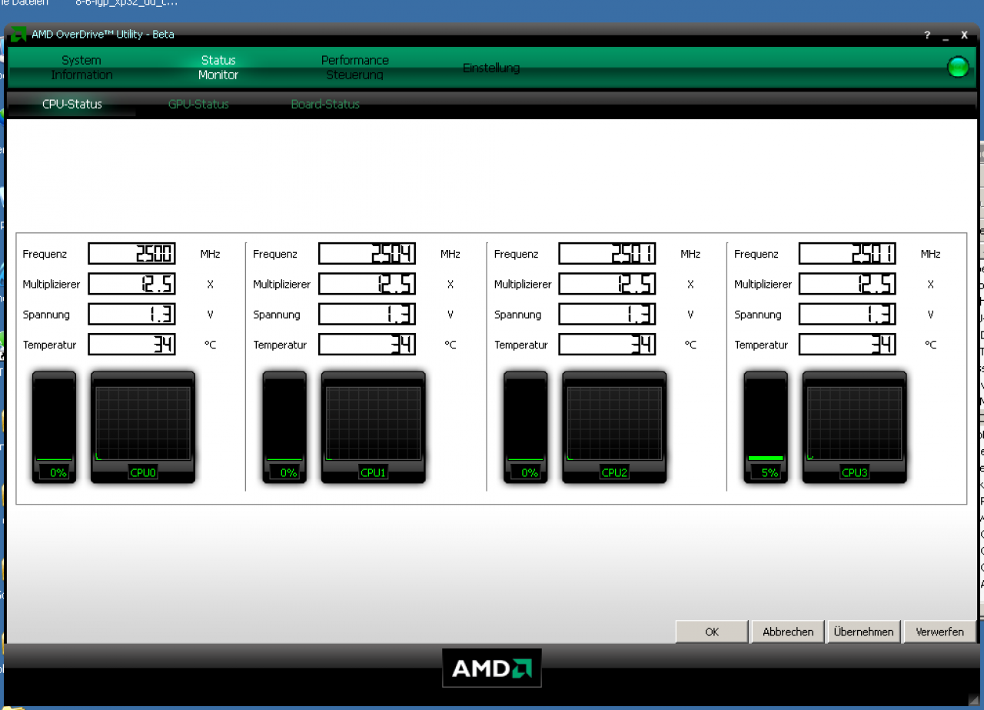Click the CPU3 Temperatur value field
This screenshot has height=710, width=984.
[847, 345]
